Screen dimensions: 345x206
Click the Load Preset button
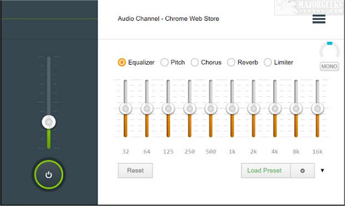266,171
